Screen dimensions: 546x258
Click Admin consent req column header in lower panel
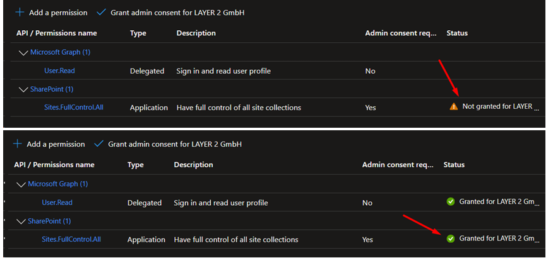(x=397, y=165)
